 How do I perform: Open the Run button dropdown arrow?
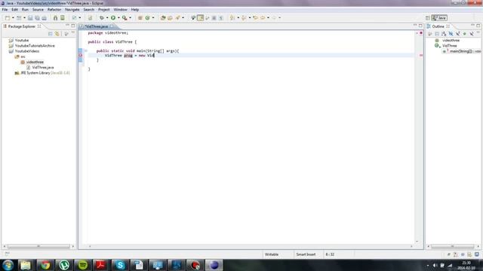coord(118,18)
